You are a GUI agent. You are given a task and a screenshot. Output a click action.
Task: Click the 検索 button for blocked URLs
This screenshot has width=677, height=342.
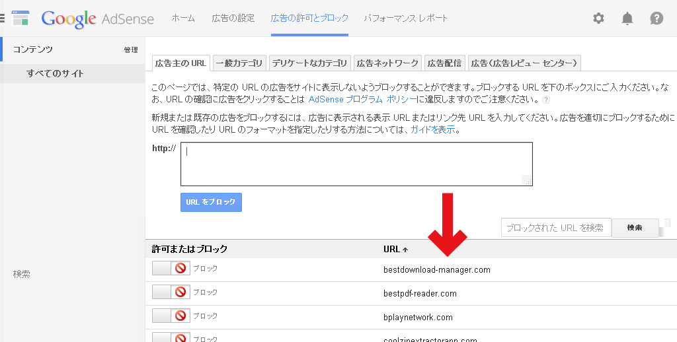click(635, 228)
